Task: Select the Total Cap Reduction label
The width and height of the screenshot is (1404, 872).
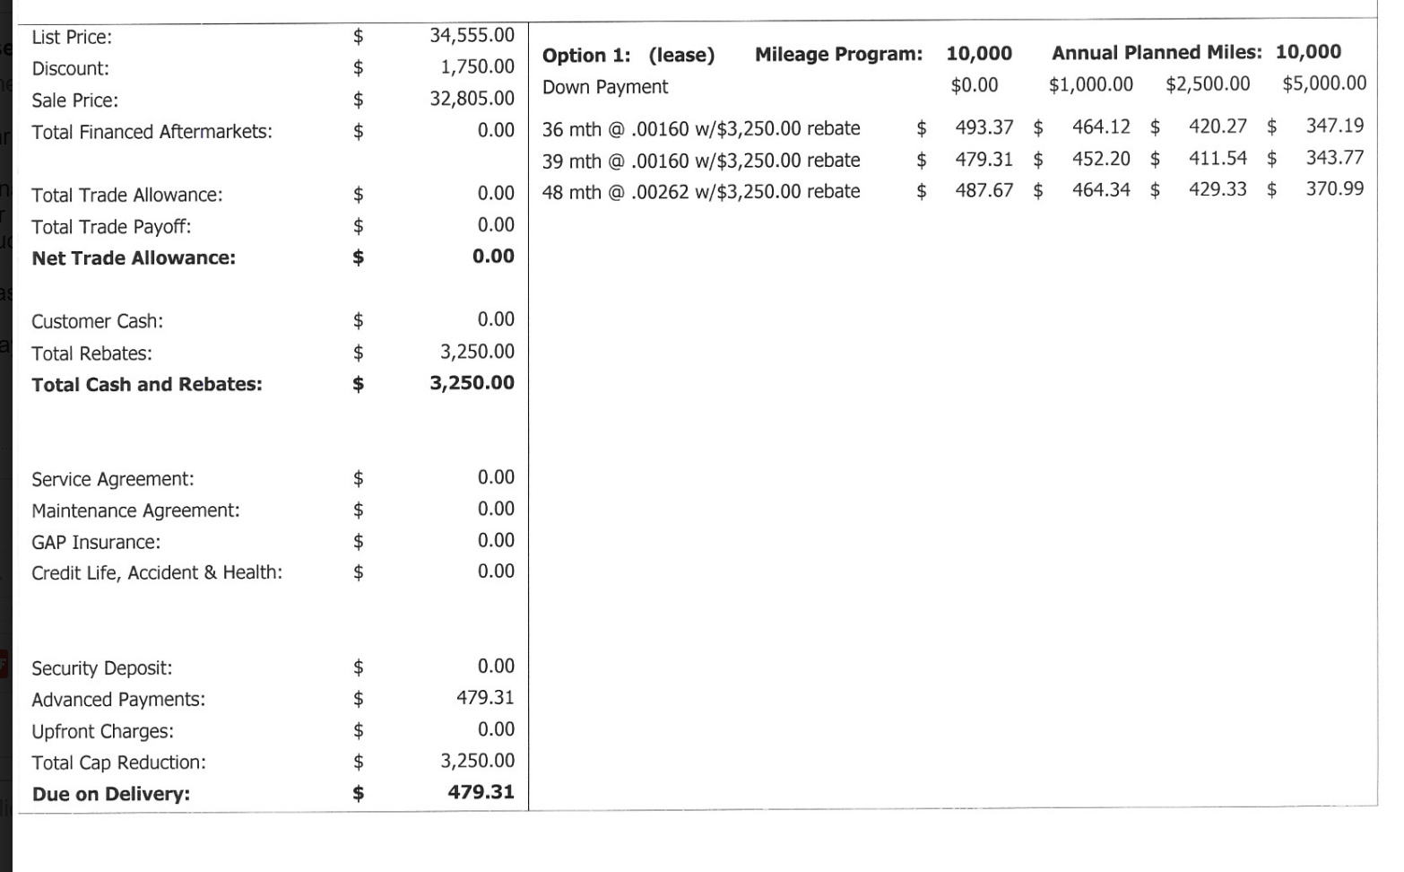Action: 118,763
